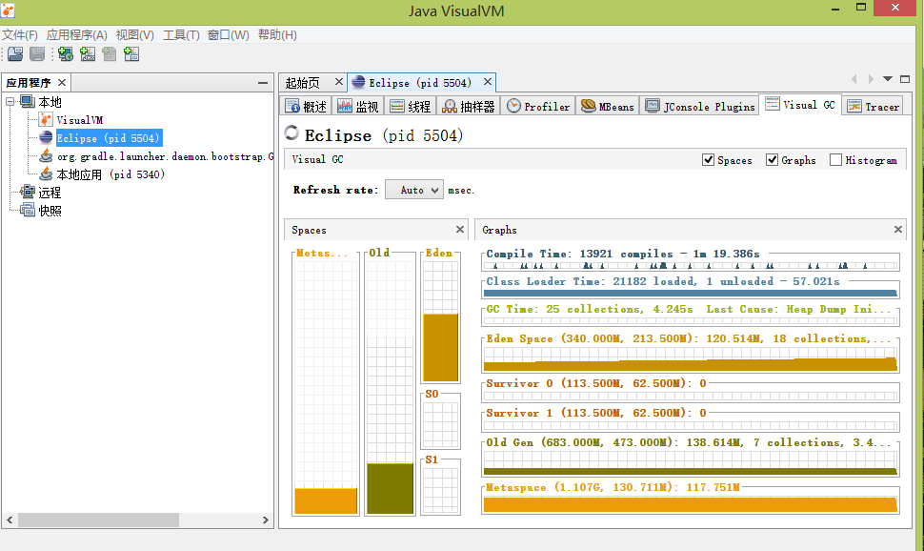Screen dimensions: 924x551
Task: Click the Add JMX Connection toolbar icon
Action: pyautogui.click(x=88, y=54)
